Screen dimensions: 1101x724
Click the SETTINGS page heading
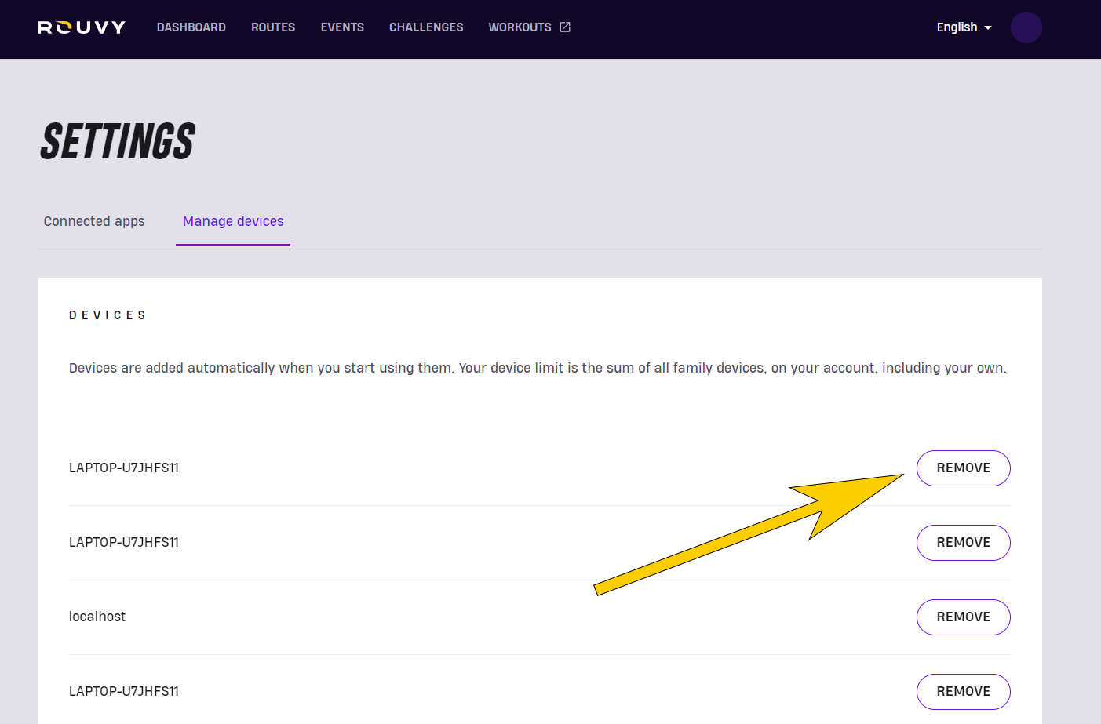pyautogui.click(x=118, y=142)
